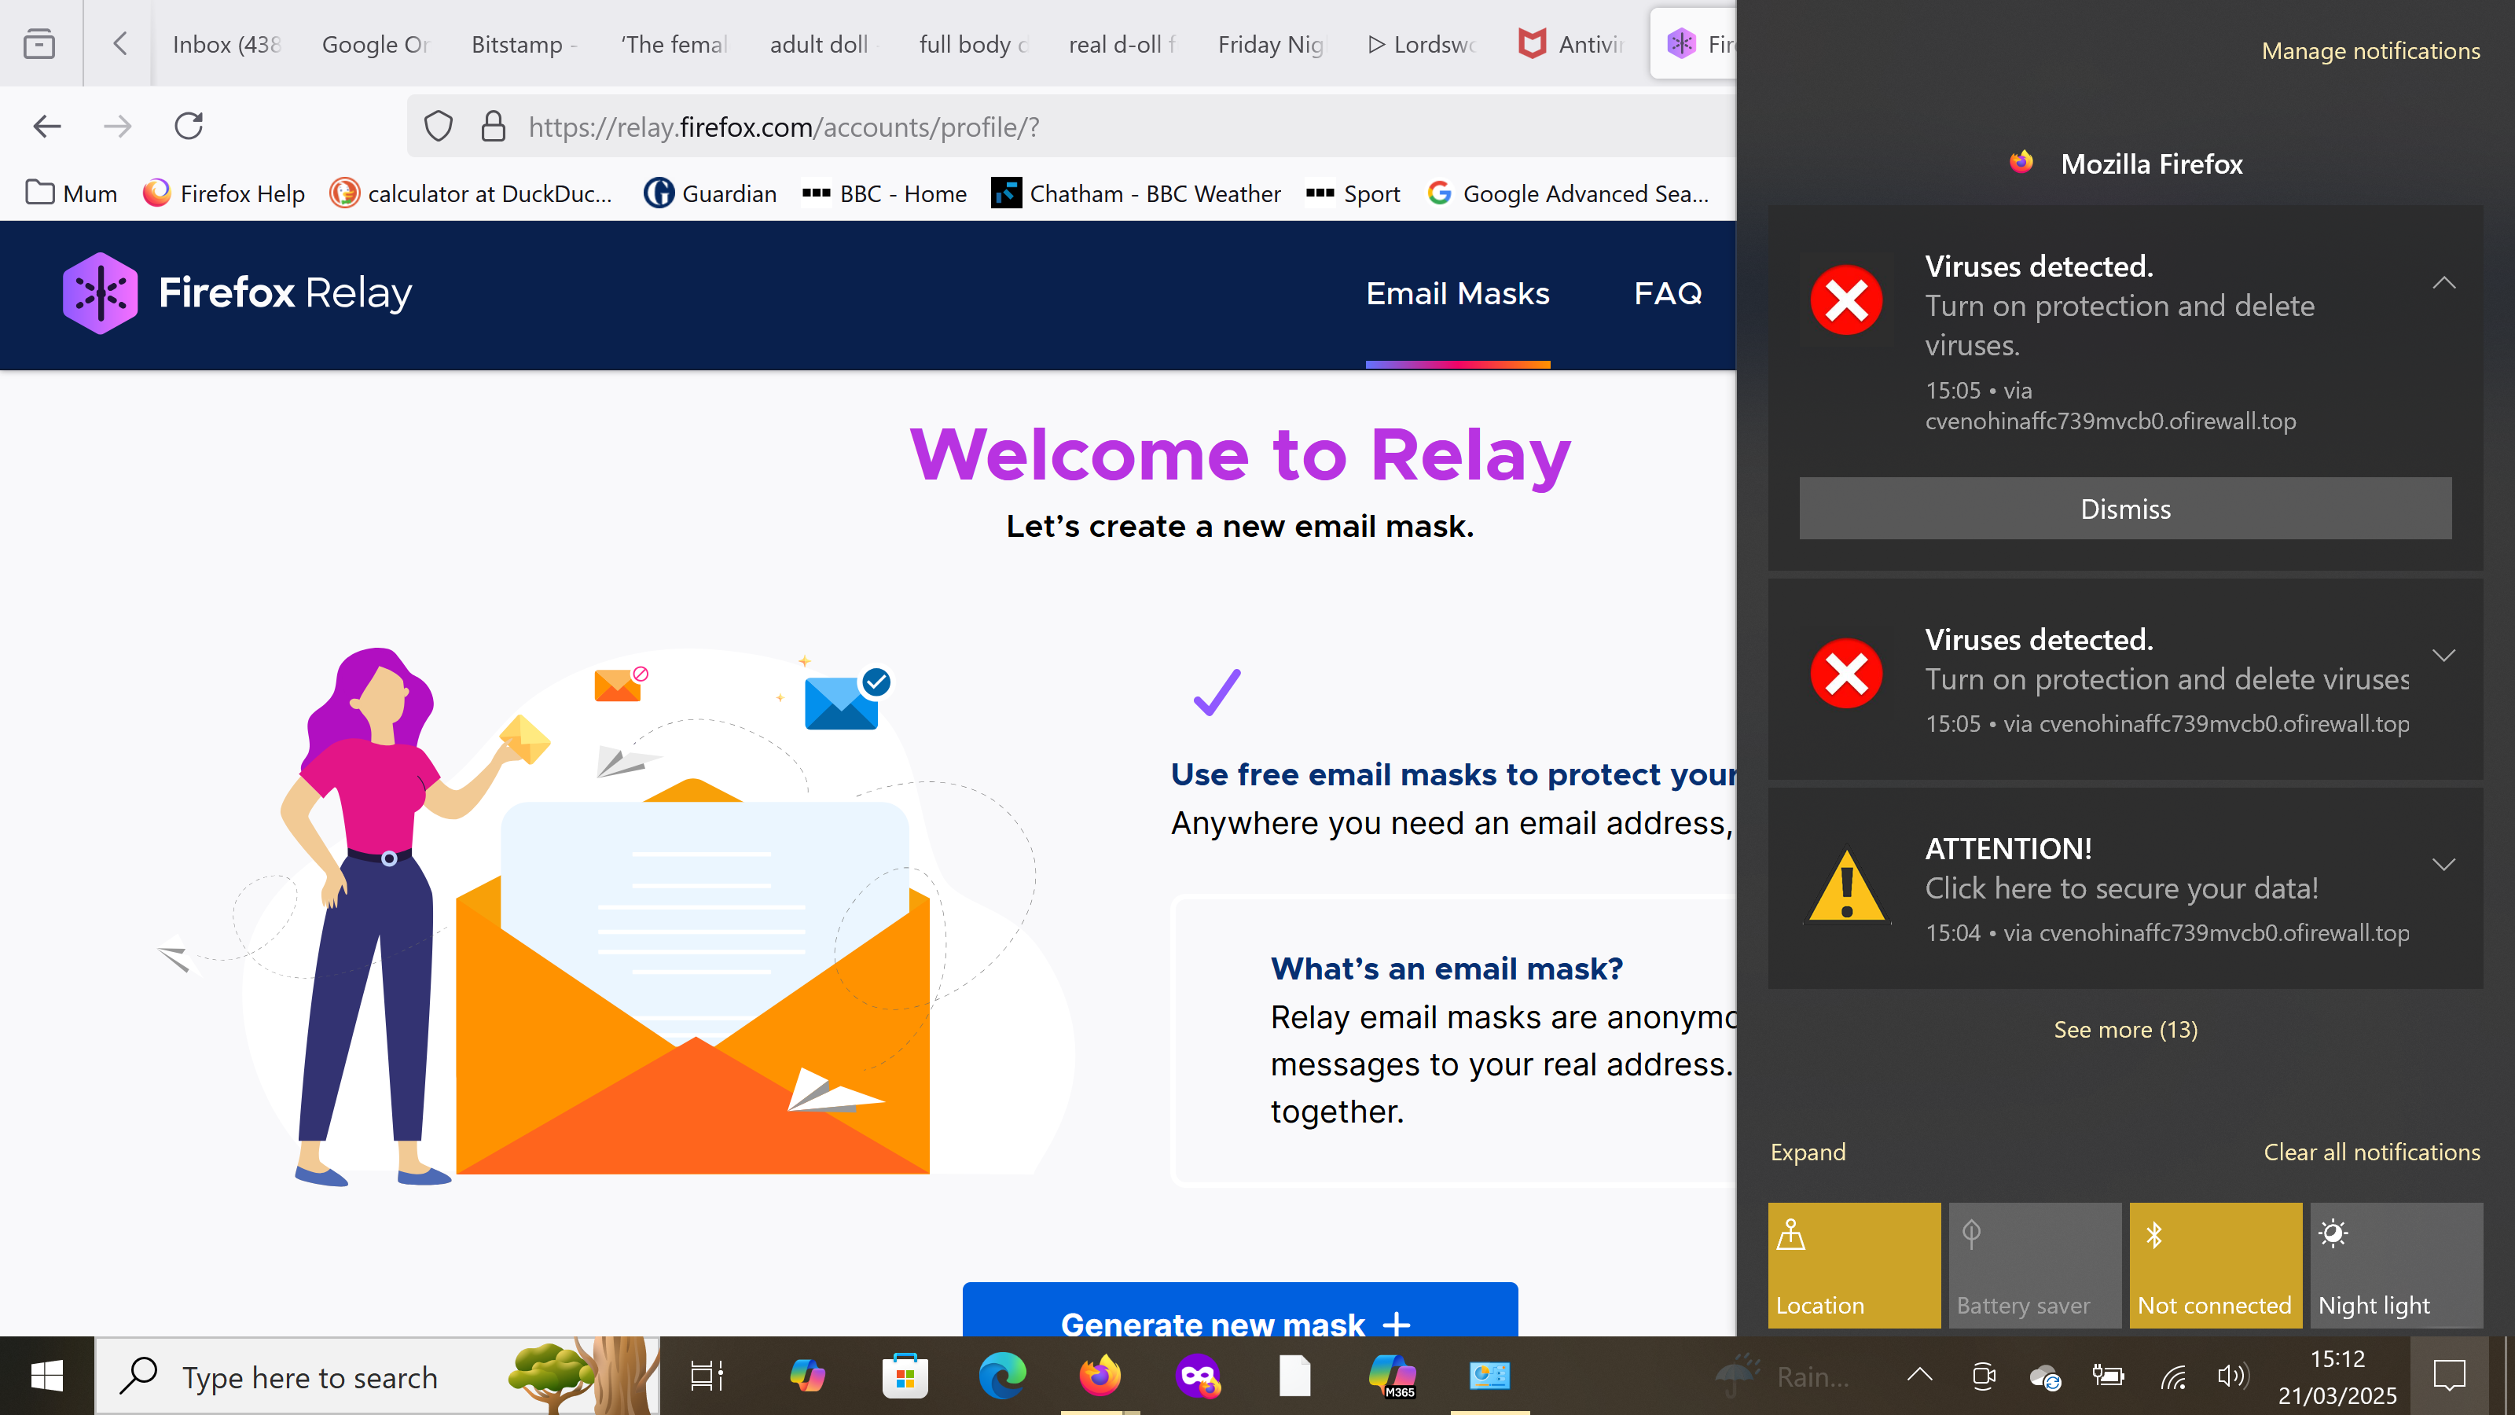Launch Copilot from the taskbar
Image resolution: width=2515 pixels, height=1415 pixels.
[x=807, y=1376]
